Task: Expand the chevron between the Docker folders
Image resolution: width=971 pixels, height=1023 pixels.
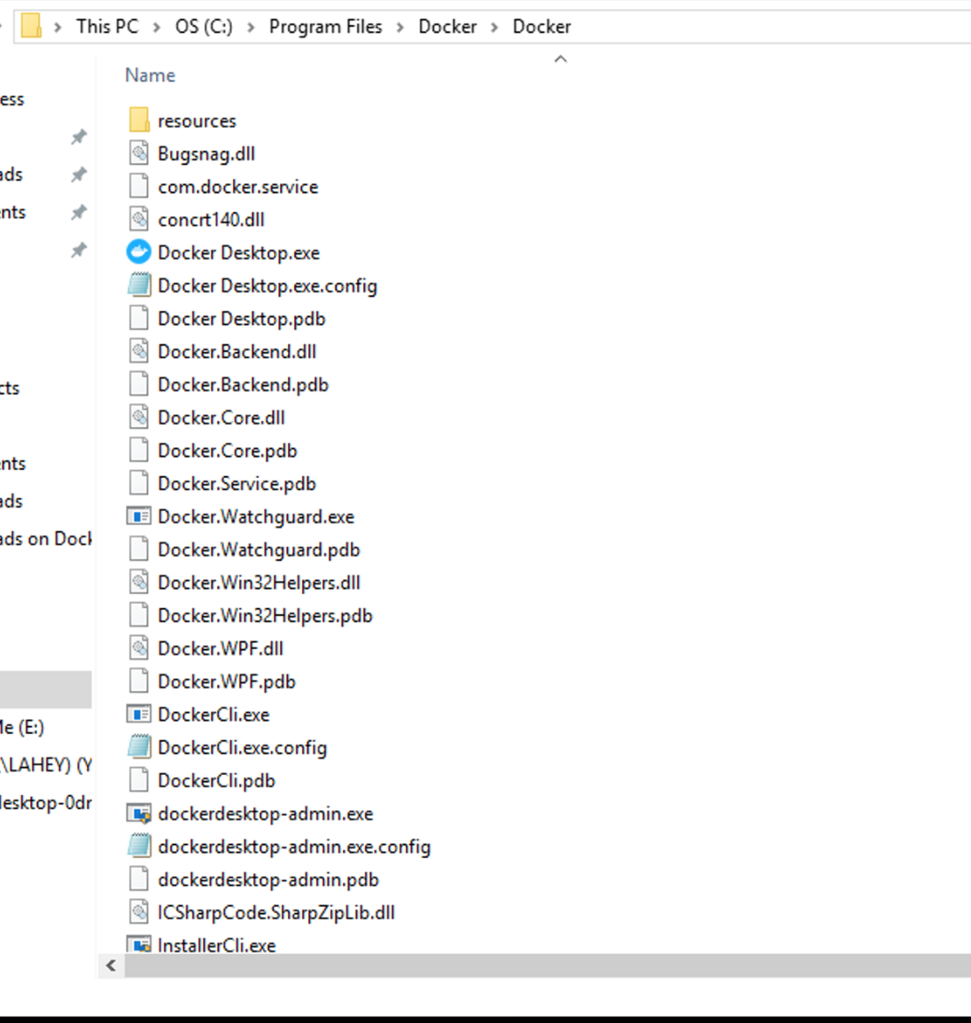Action: 495,27
